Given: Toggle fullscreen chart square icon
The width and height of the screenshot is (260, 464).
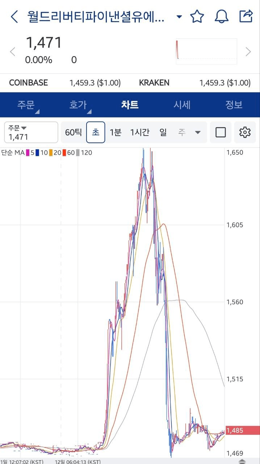Looking at the screenshot, I should [x=221, y=132].
